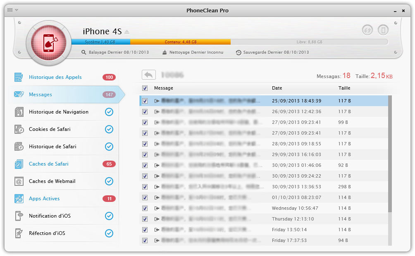The height and width of the screenshot is (256, 415).
Task: Click the "94 B" size cell
Action: 343,240
